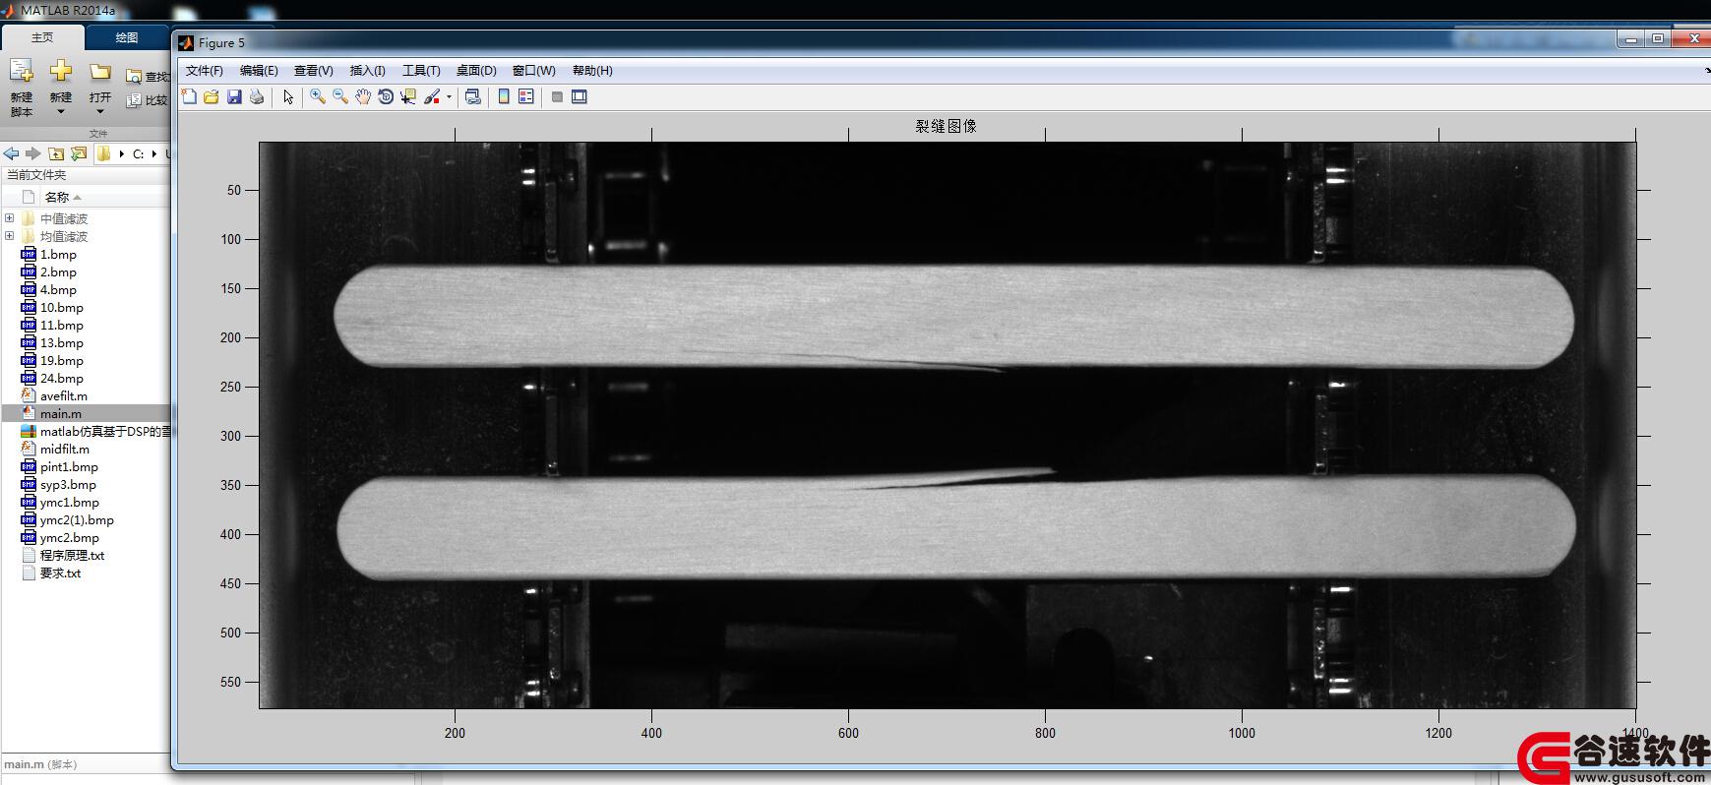Image resolution: width=1711 pixels, height=785 pixels.
Task: Select the Data Cursor tool
Action: point(408,96)
